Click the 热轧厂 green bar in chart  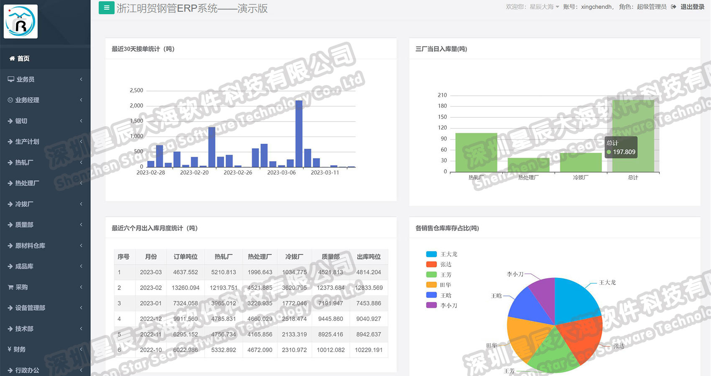(476, 152)
